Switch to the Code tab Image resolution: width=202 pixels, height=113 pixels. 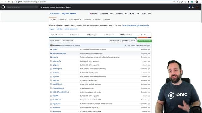(53, 20)
